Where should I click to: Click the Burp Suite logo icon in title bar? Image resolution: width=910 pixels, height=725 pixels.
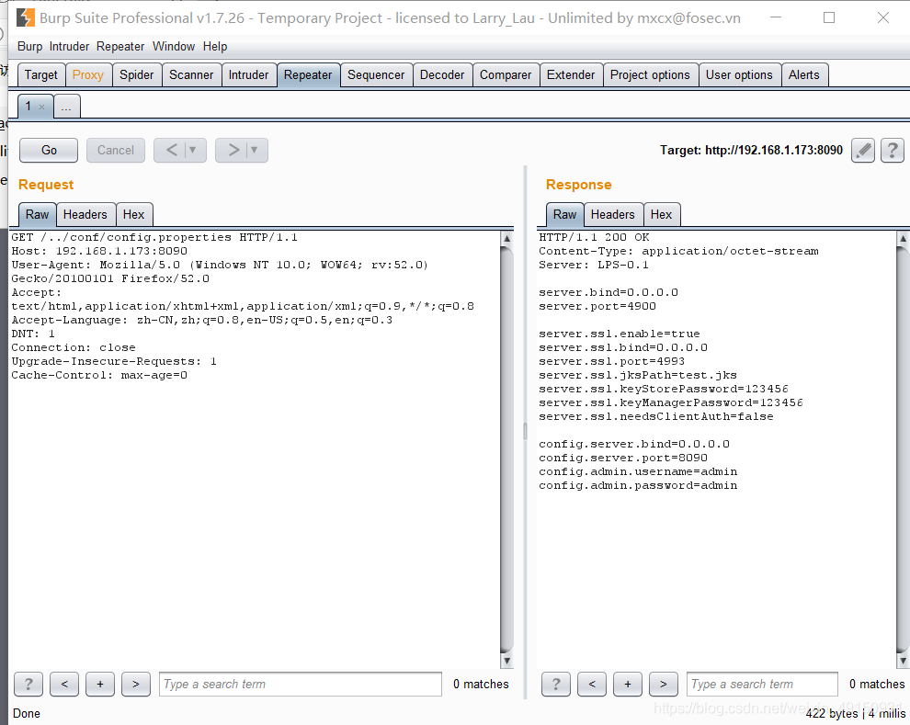(x=25, y=18)
